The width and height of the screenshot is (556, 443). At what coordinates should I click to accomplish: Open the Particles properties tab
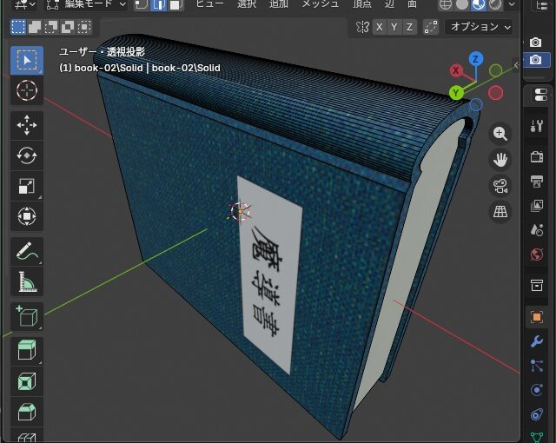tap(537, 366)
